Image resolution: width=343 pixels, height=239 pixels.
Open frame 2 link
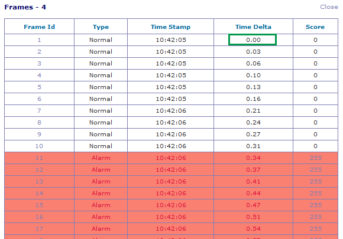point(39,52)
